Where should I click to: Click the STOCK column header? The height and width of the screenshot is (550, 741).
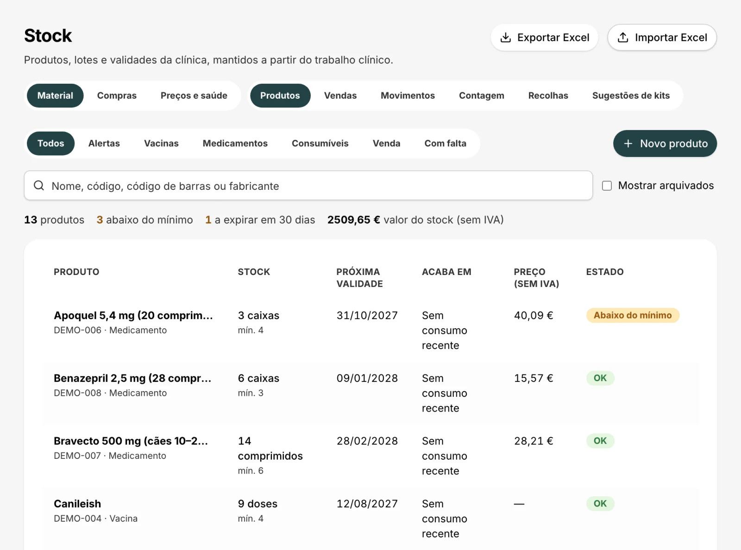[x=254, y=272]
